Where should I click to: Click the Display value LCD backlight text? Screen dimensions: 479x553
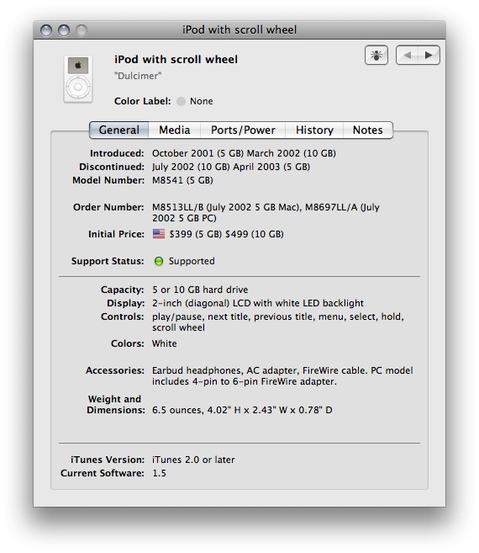tap(258, 303)
